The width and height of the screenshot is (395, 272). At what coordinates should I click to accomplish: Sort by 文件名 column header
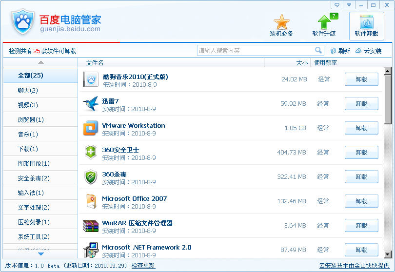[x=171, y=62]
